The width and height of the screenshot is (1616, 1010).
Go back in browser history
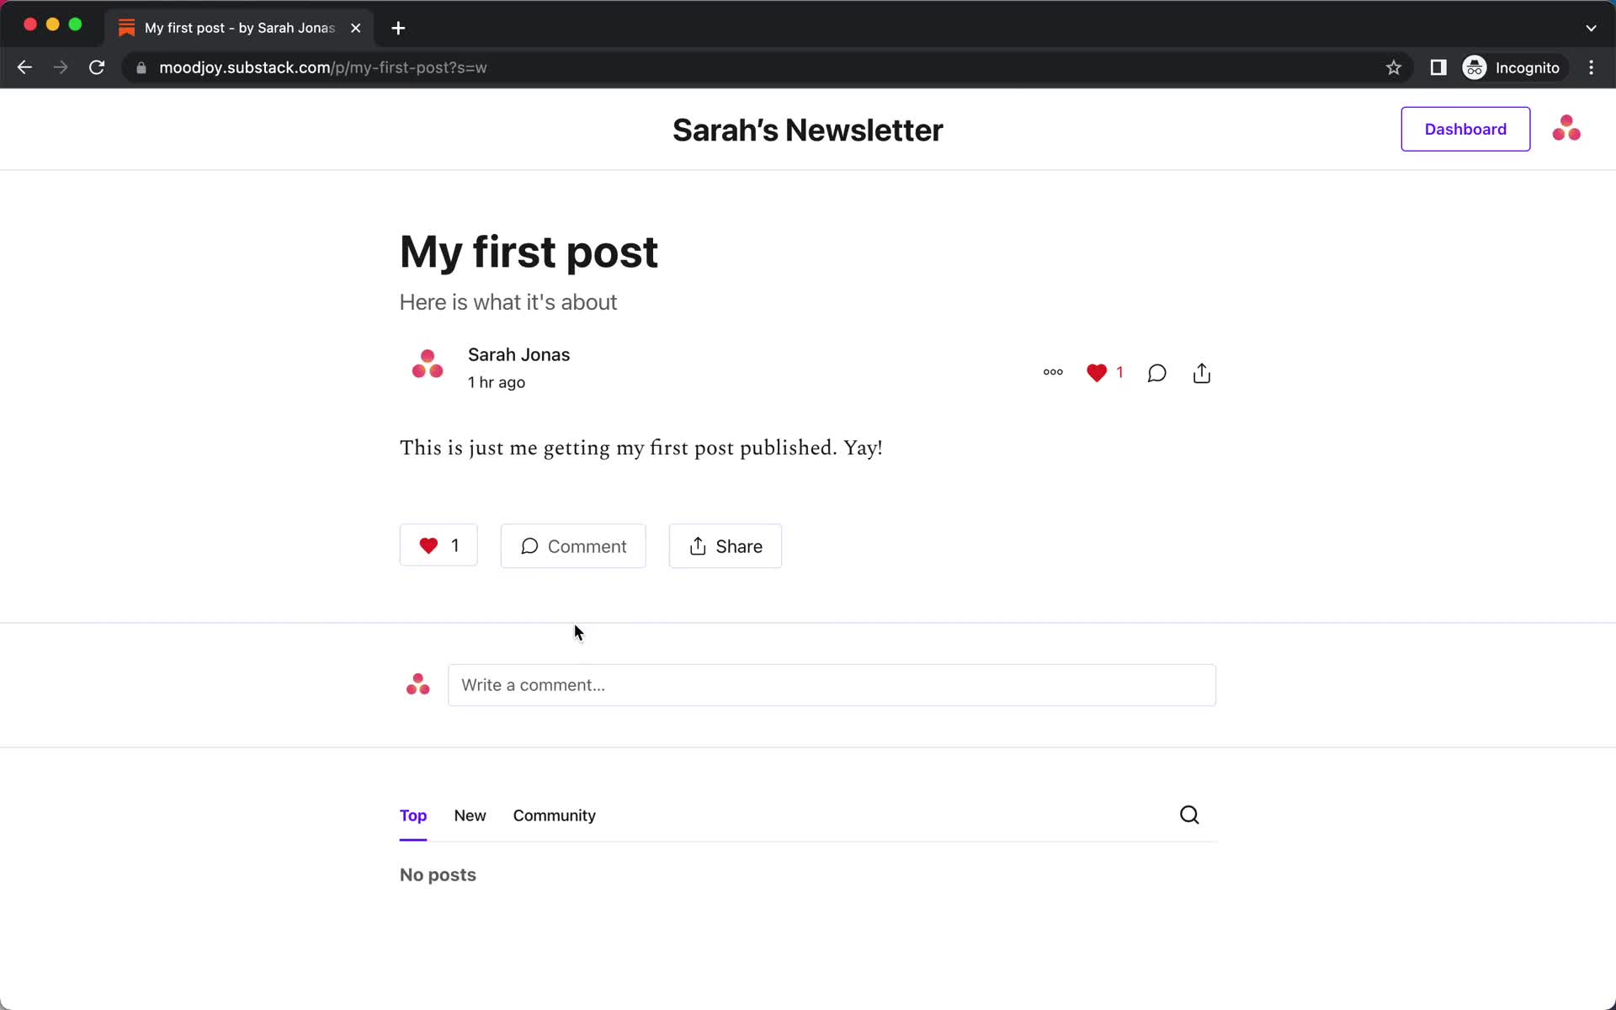coord(24,67)
